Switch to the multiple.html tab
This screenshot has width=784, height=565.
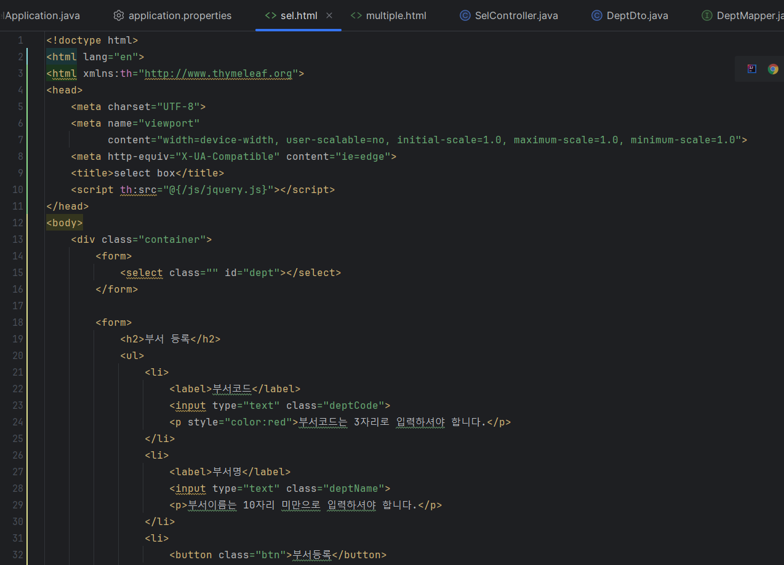pyautogui.click(x=388, y=15)
